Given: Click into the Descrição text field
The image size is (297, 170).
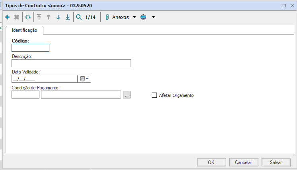Looking at the screenshot, I should click(x=71, y=63).
